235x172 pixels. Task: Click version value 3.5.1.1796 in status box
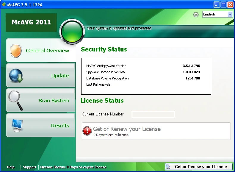point(191,66)
